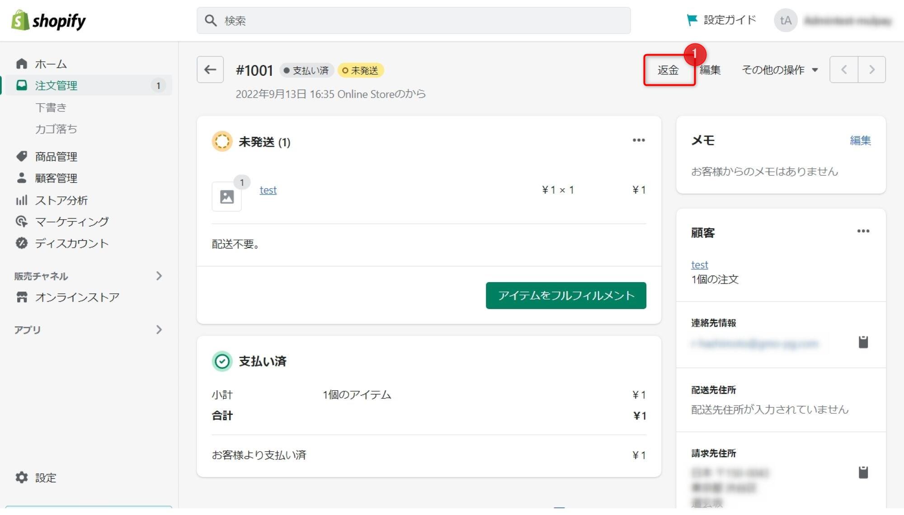Open the 未発送 card overflow menu
This screenshot has width=904, height=515.
pos(639,140)
